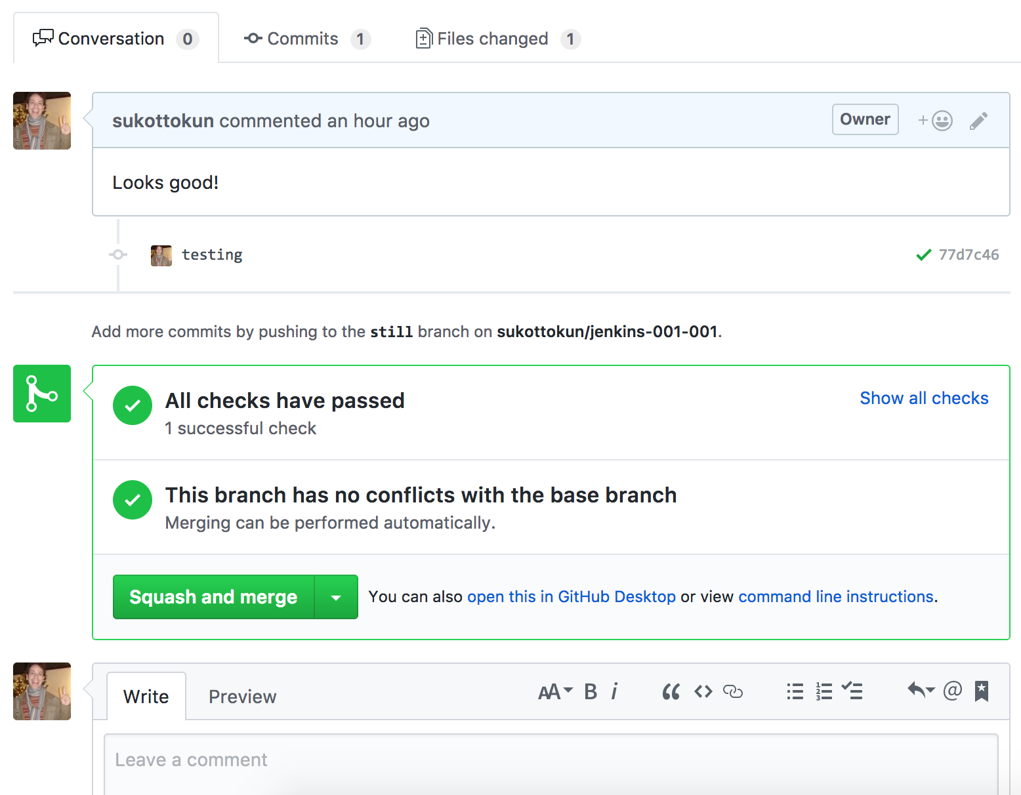Click the pencil edit comment icon
The height and width of the screenshot is (795, 1021).
[978, 121]
